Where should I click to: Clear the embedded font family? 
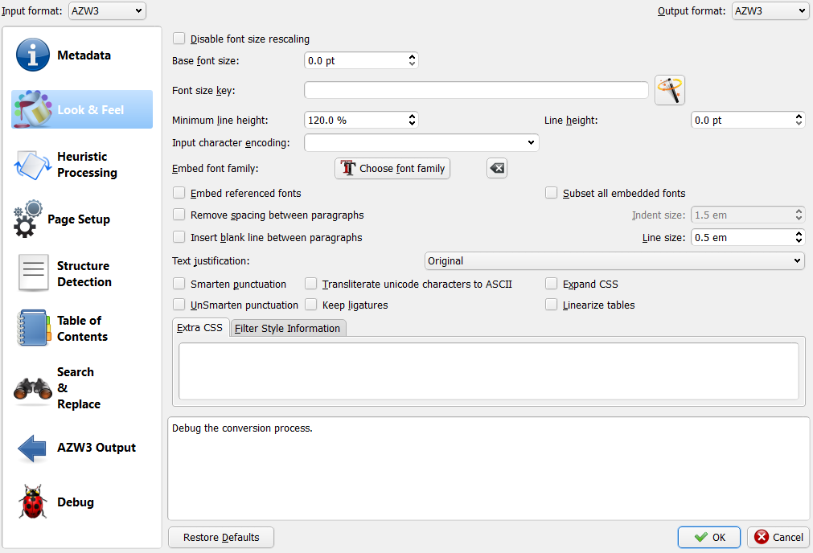pos(497,168)
